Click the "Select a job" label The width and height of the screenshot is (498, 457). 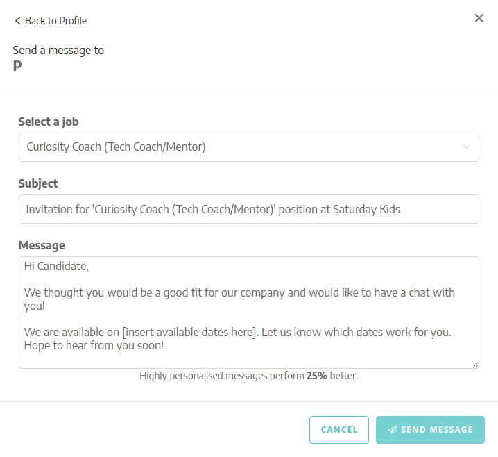[x=49, y=122]
